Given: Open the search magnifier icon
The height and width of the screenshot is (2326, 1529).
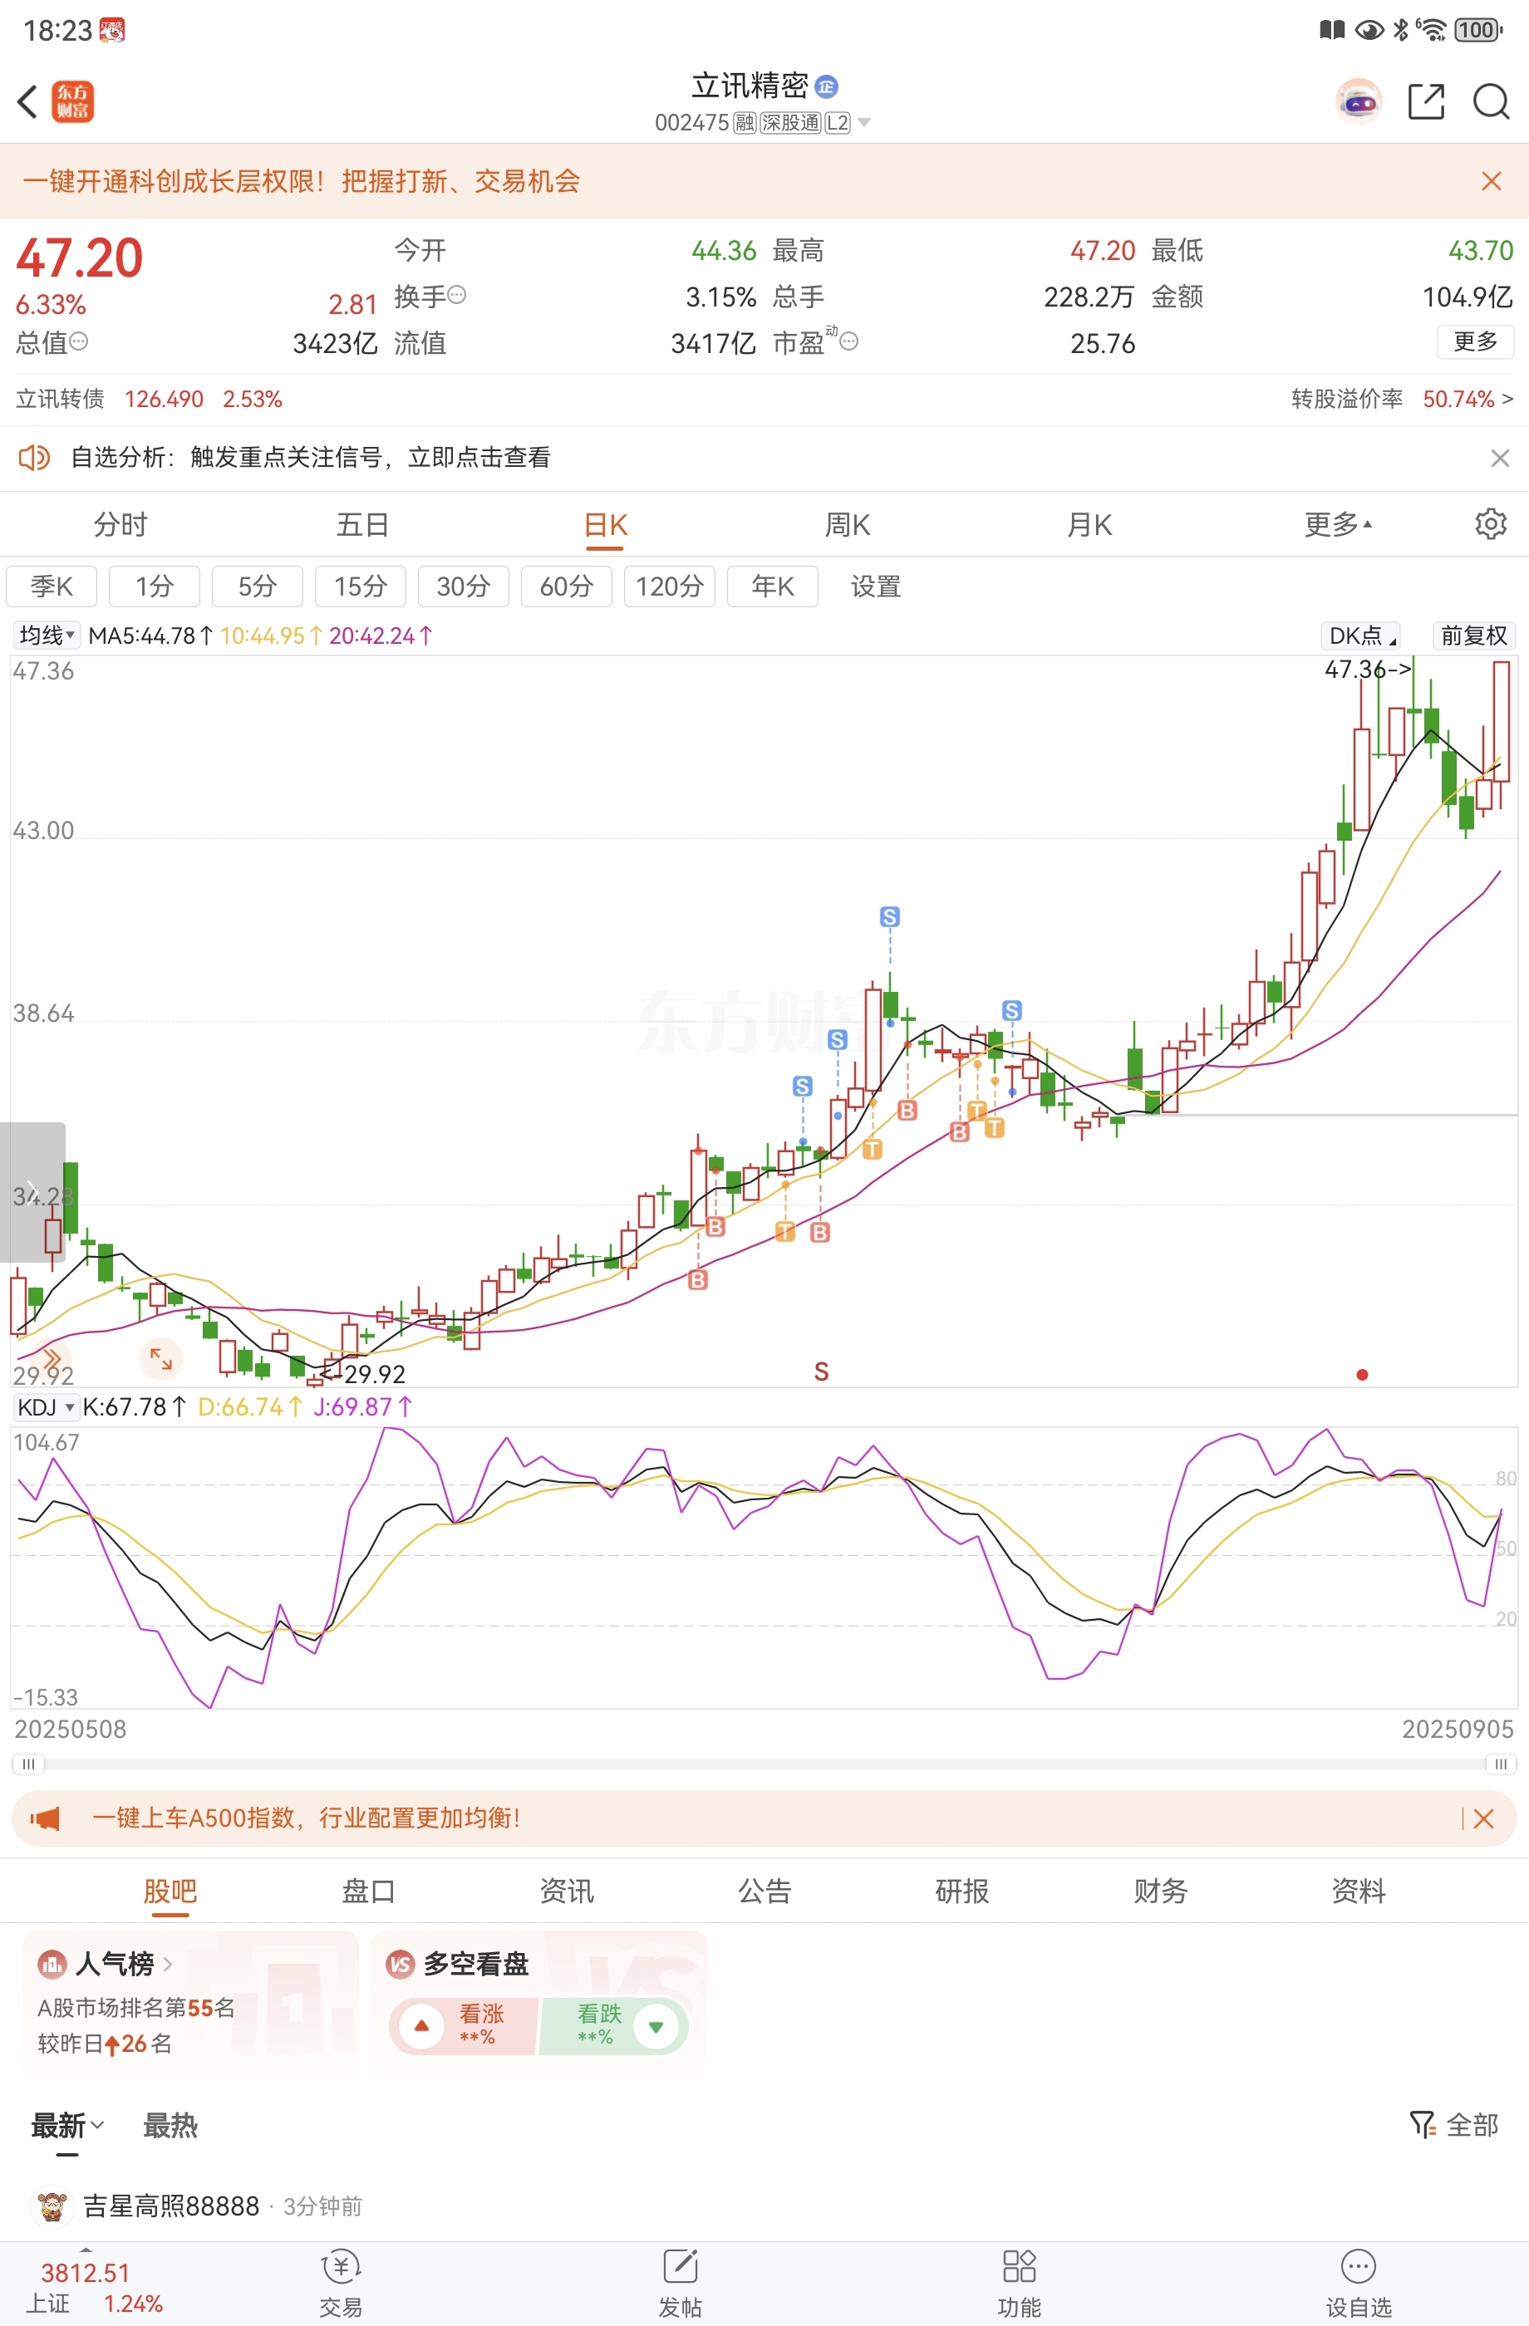Looking at the screenshot, I should [x=1491, y=101].
